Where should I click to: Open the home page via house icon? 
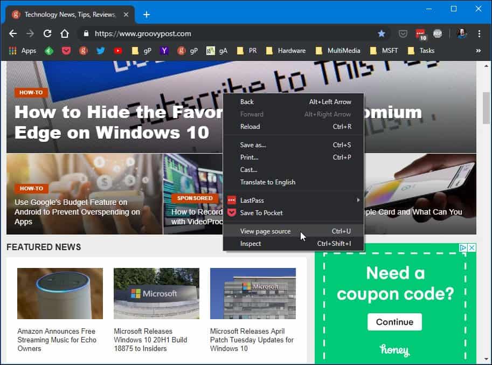(65, 33)
